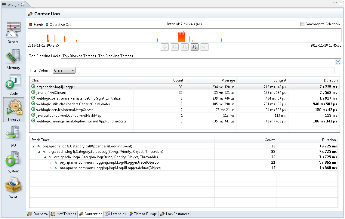Sort the table by Duration column header
This screenshot has height=219, width=345.
[x=314, y=80]
